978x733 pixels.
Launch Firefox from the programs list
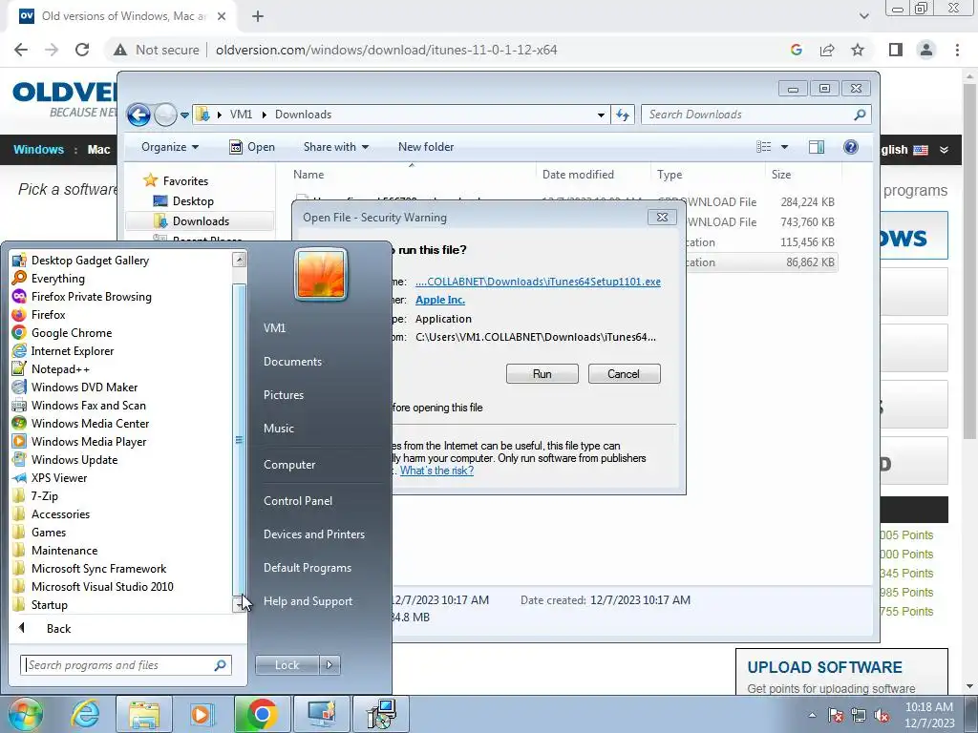point(48,315)
